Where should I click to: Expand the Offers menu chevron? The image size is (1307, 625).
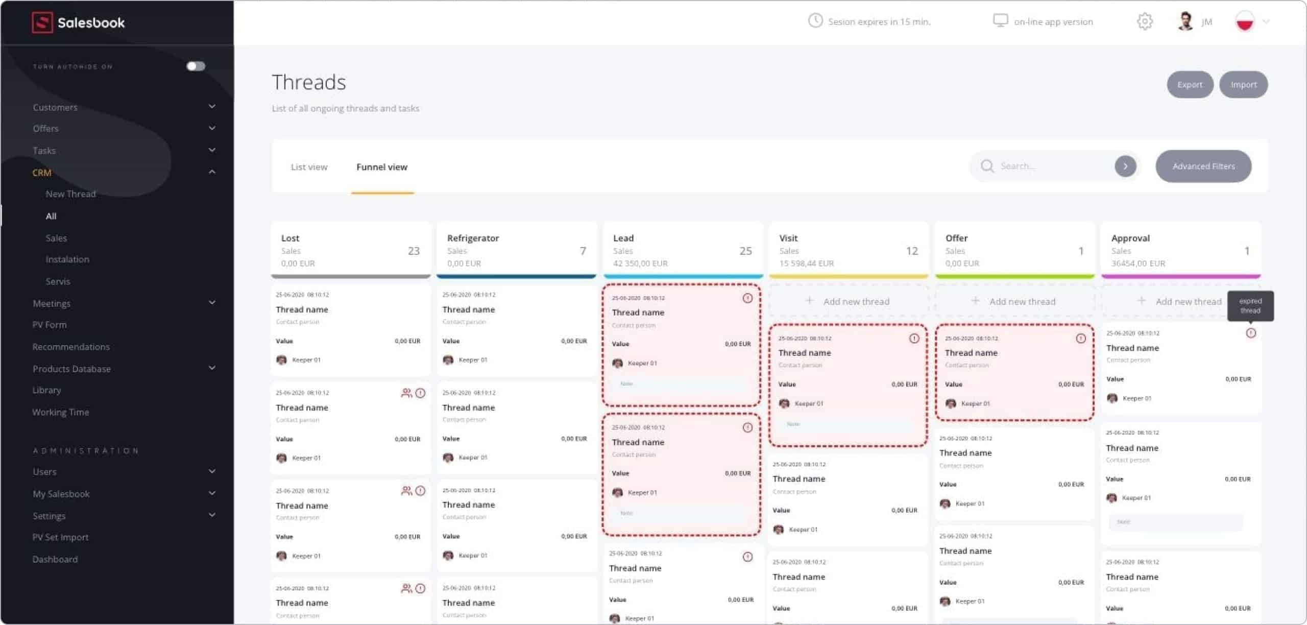click(212, 128)
